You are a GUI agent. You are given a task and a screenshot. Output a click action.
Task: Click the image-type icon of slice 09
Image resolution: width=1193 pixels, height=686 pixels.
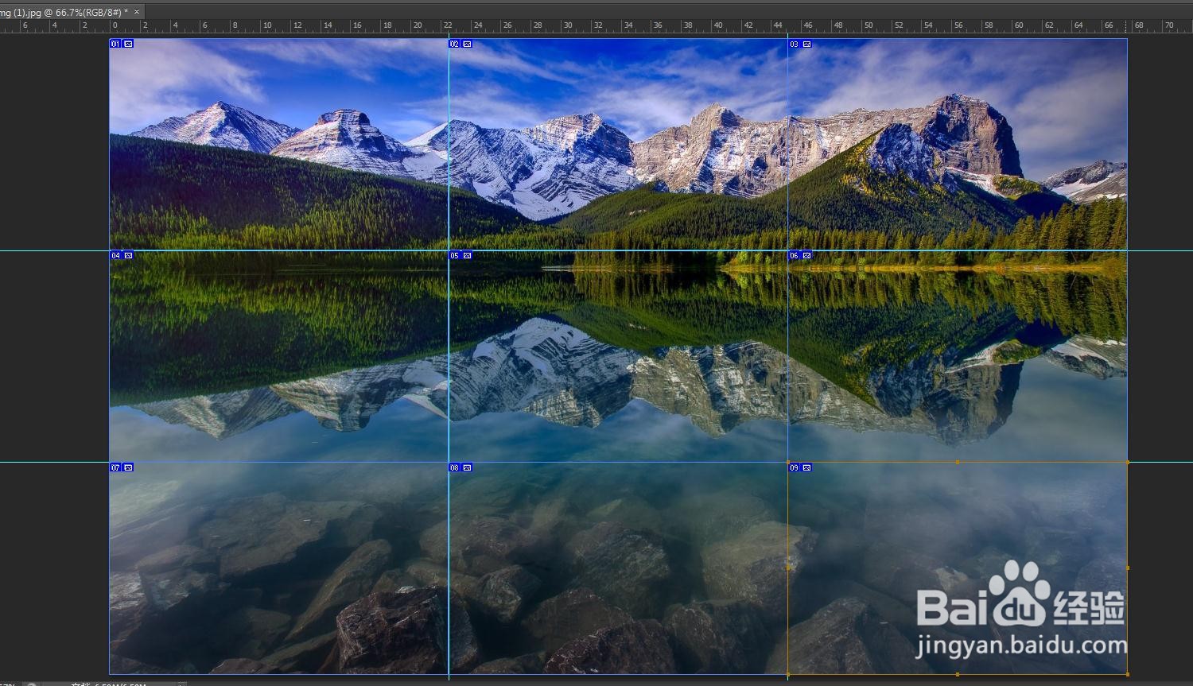point(806,467)
